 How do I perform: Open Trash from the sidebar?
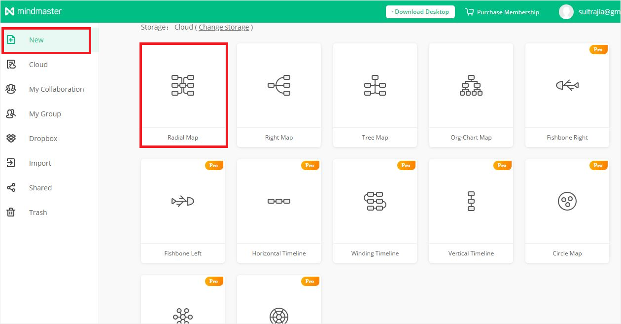[38, 213]
